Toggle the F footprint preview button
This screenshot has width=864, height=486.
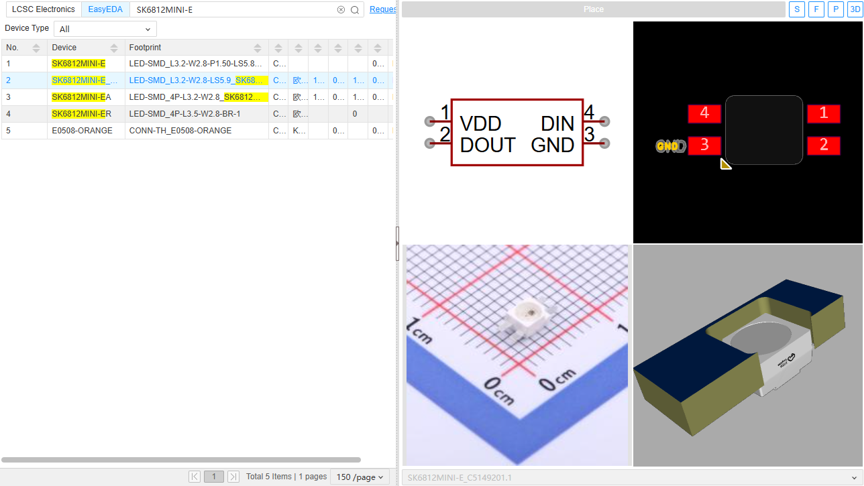click(x=816, y=9)
